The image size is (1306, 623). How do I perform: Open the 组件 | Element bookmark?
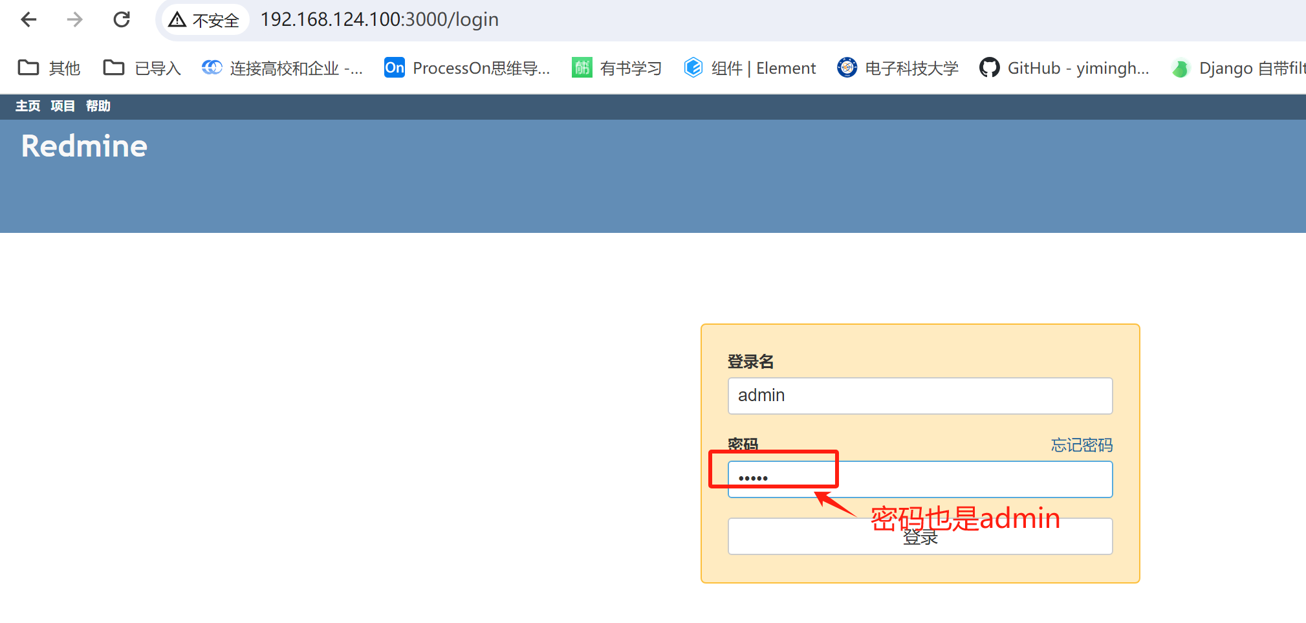click(749, 68)
